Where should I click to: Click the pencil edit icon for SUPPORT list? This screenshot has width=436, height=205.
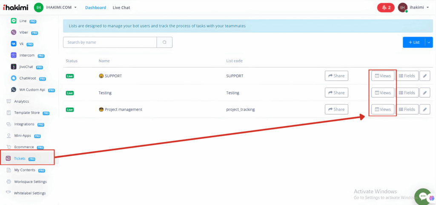(x=425, y=76)
